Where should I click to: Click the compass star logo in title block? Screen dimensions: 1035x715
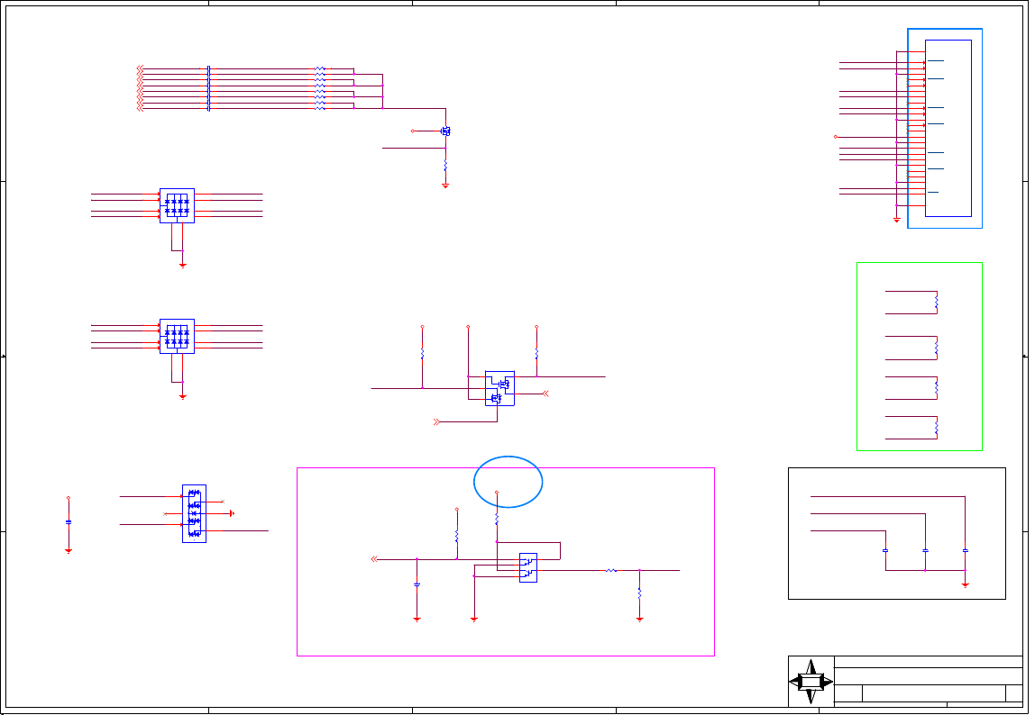click(811, 682)
